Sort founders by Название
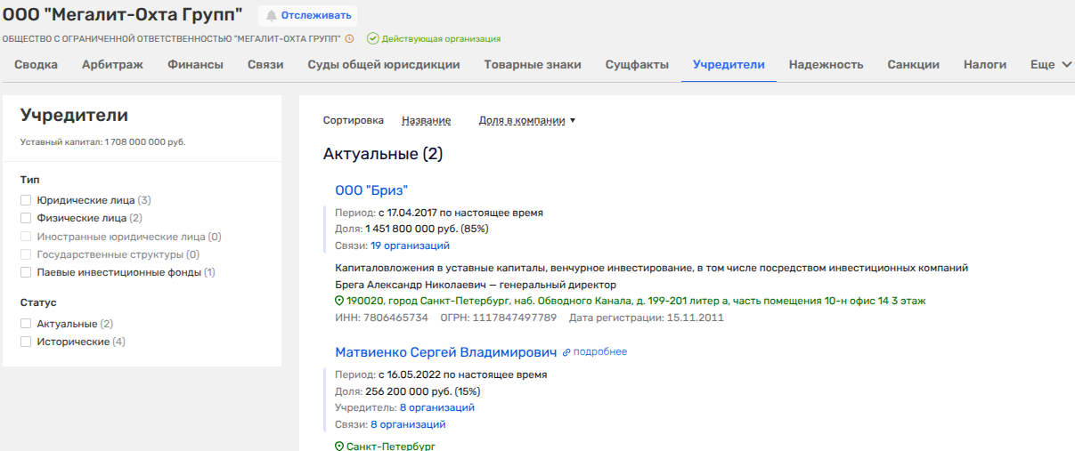The width and height of the screenshot is (1075, 451). [x=426, y=121]
